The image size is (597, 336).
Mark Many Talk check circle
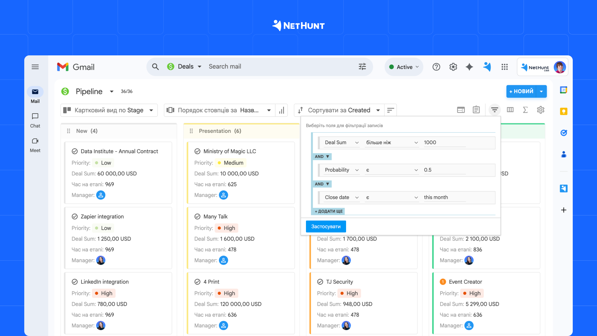[197, 217]
